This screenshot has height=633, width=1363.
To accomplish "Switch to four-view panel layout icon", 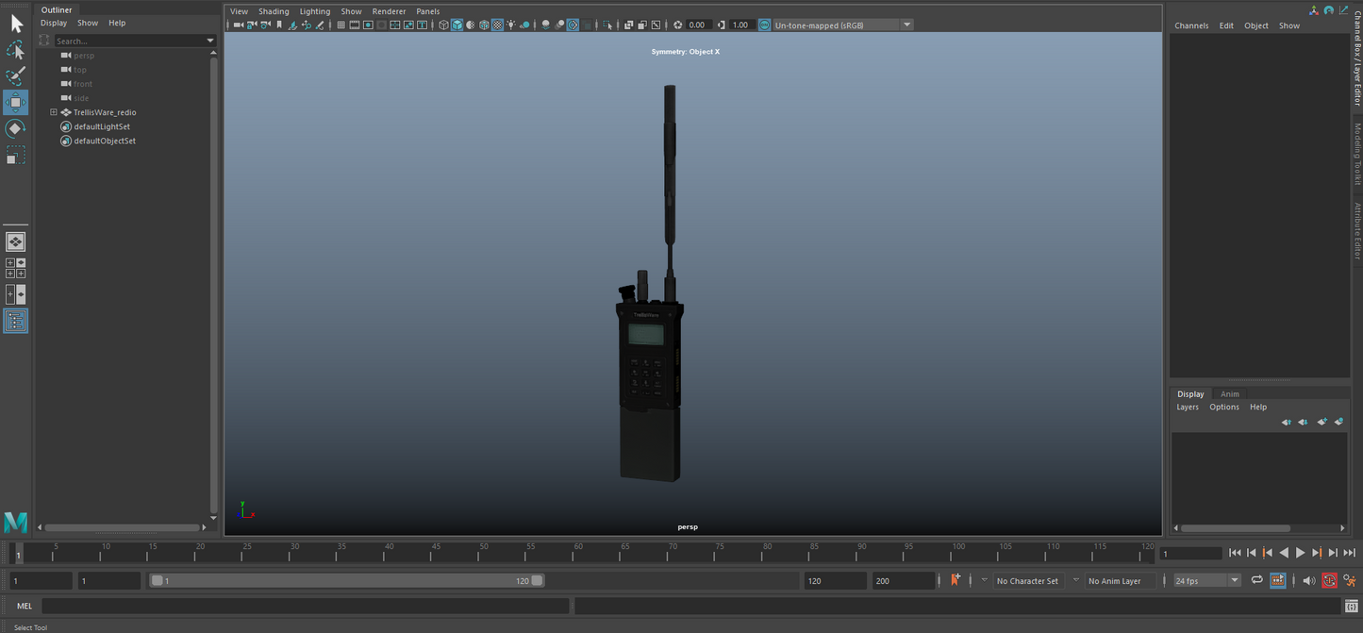I will (x=15, y=268).
